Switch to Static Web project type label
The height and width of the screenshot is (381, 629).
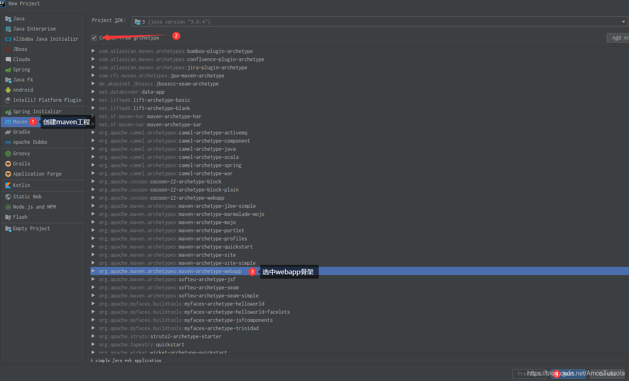tap(27, 197)
